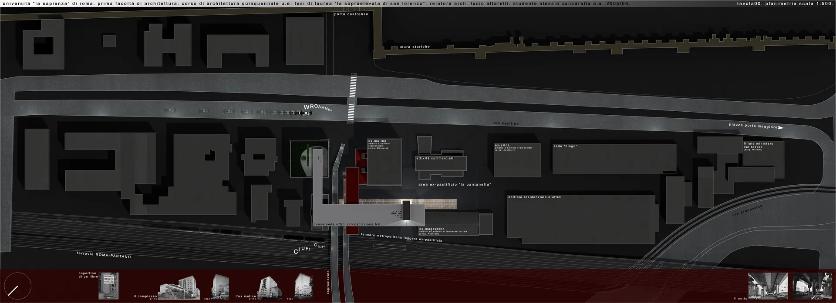836x303 pixels.
Task: Open the left il sotto underpass photo
Action: (768, 286)
